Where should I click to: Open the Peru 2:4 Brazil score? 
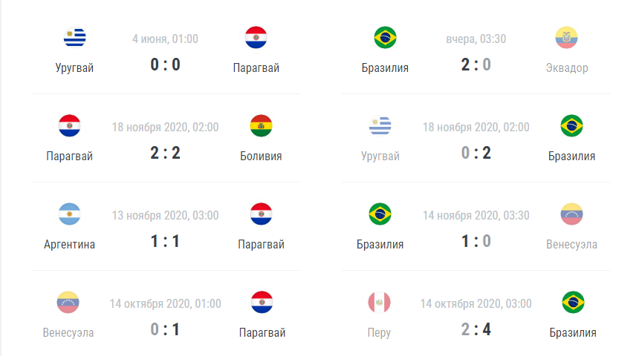click(x=476, y=330)
